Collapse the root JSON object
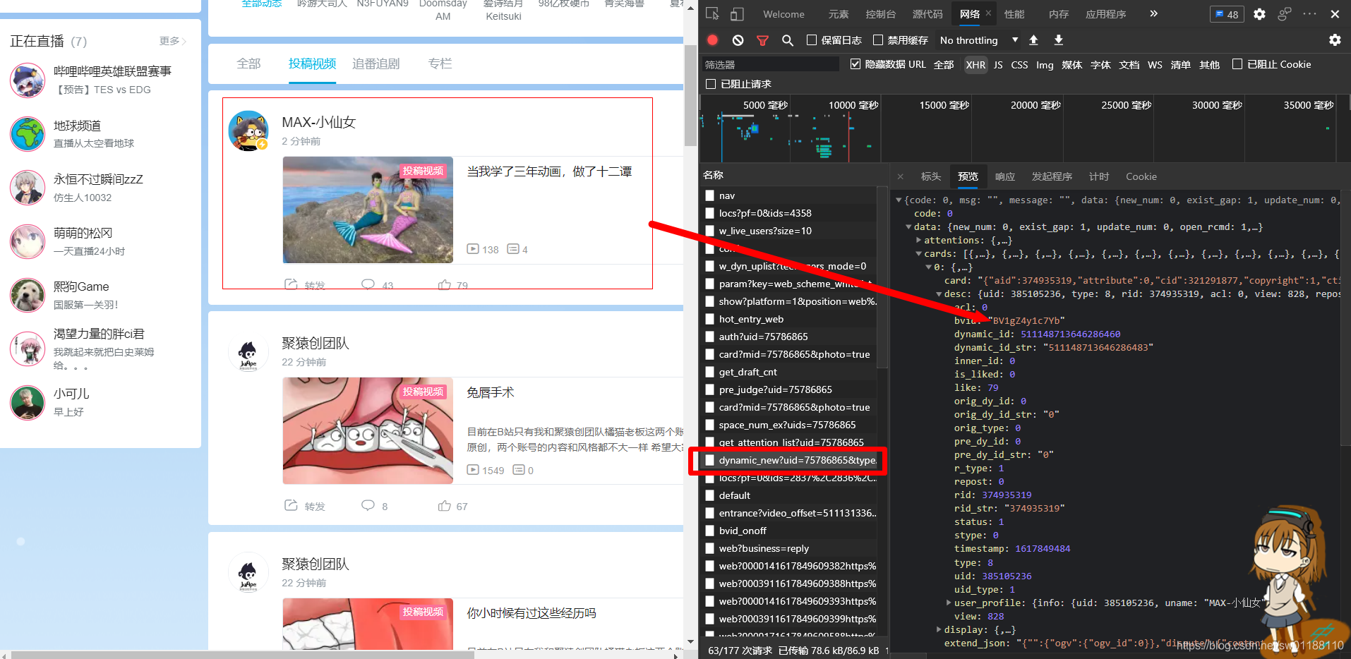Viewport: 1351px width, 659px height. [899, 200]
